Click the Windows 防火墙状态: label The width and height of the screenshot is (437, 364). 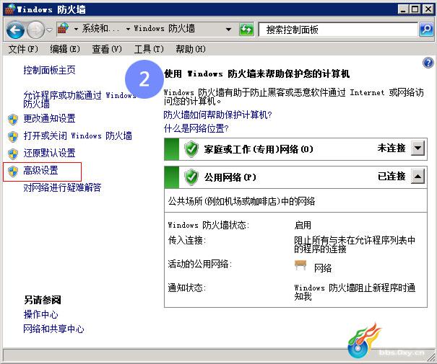coord(209,225)
